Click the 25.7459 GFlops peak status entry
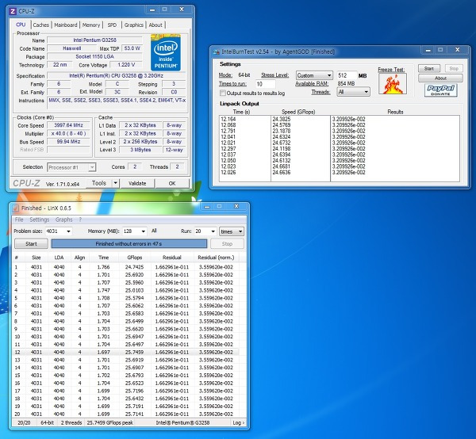Image resolution: width=476 pixels, height=439 pixels. click(x=110, y=422)
